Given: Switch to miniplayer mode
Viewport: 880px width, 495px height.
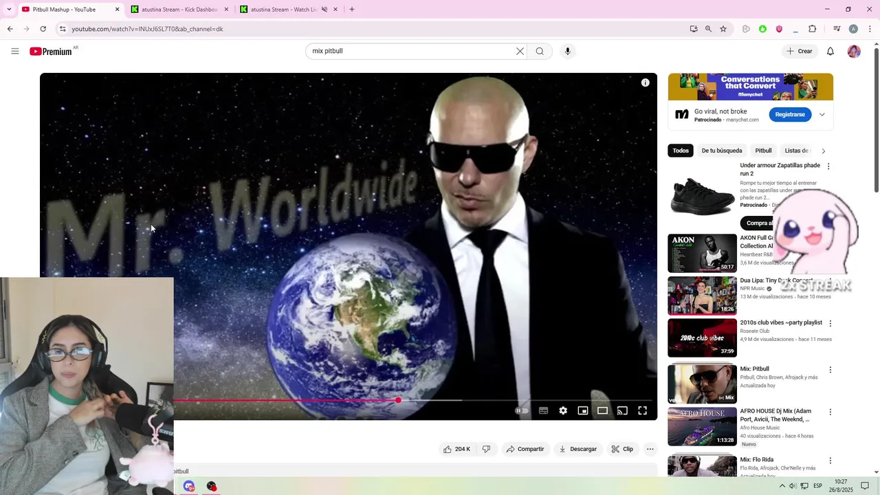Looking at the screenshot, I should pos(583,410).
